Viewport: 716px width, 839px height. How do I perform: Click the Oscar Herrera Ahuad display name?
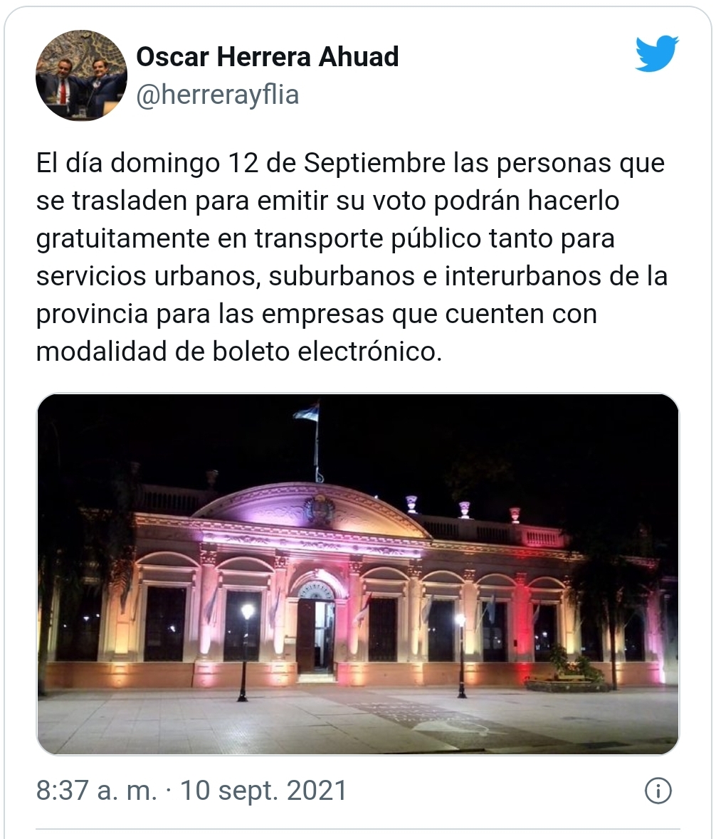click(268, 57)
